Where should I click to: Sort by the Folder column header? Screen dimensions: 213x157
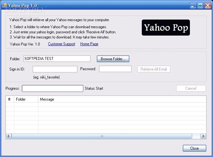[x=26, y=99]
